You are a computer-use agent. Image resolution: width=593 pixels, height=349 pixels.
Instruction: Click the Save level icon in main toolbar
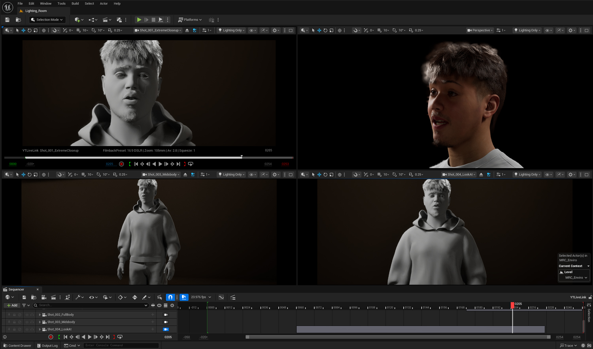(x=7, y=20)
